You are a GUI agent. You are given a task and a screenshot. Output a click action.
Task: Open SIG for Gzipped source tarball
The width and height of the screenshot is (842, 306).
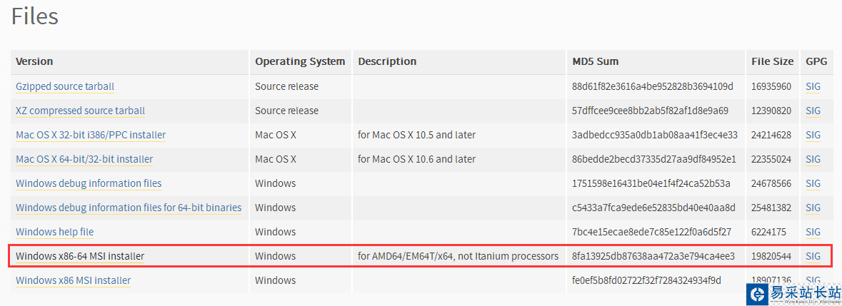tap(813, 86)
